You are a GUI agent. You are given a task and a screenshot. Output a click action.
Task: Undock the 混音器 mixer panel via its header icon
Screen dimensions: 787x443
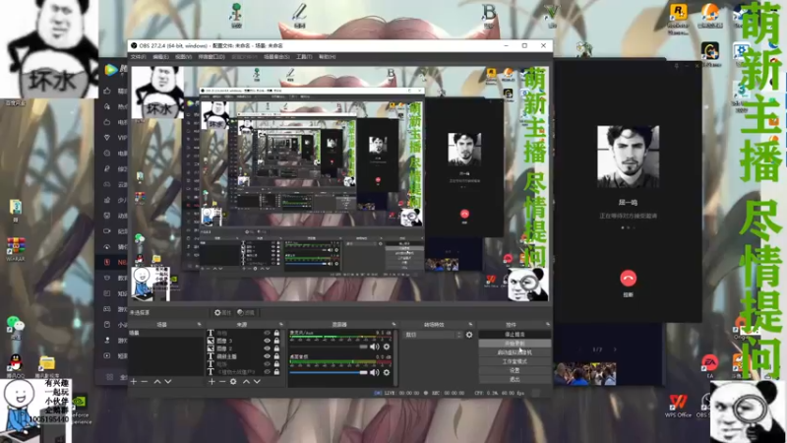pos(393,325)
